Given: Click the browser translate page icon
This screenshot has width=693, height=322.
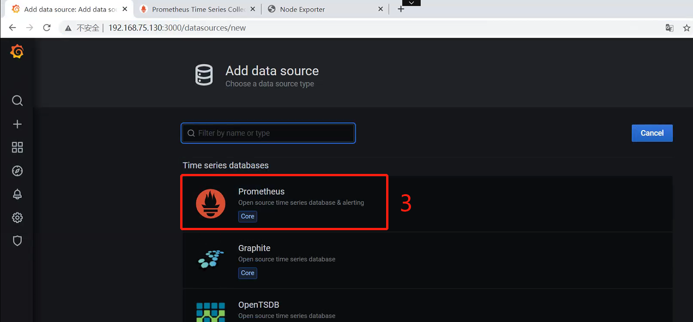Looking at the screenshot, I should 670,28.
